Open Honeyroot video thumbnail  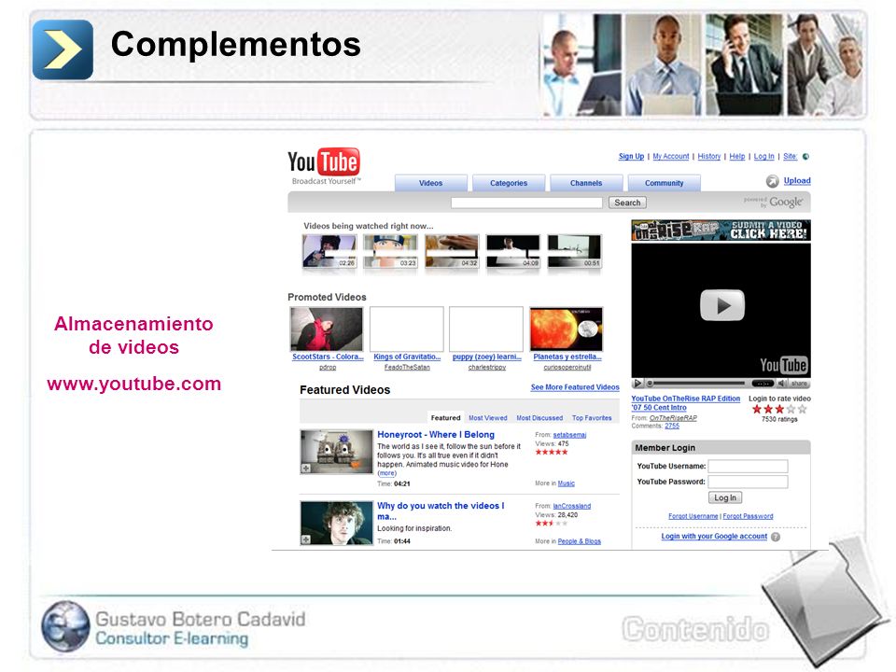(x=337, y=452)
